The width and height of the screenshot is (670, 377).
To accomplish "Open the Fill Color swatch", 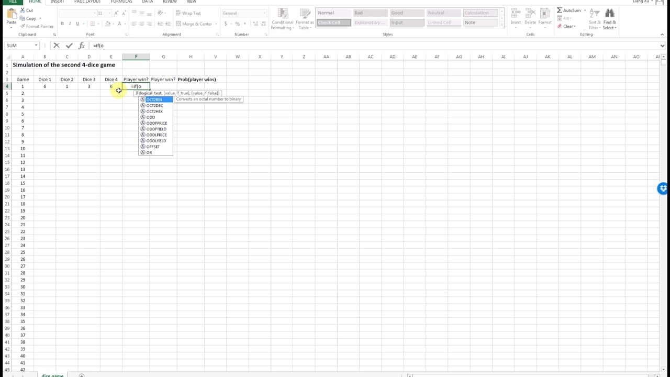I will 108,24.
